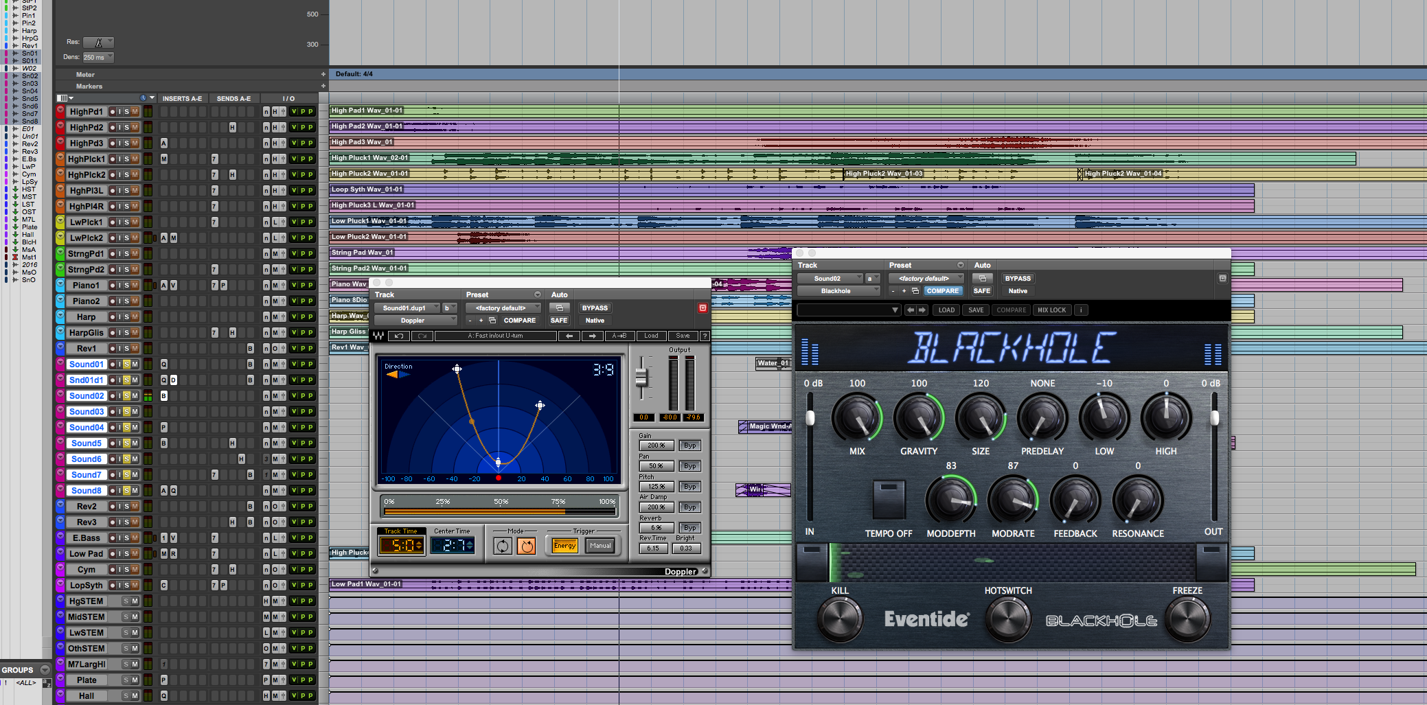Image resolution: width=1427 pixels, height=705 pixels.
Task: Click Blackhole next preset arrow
Action: (922, 310)
